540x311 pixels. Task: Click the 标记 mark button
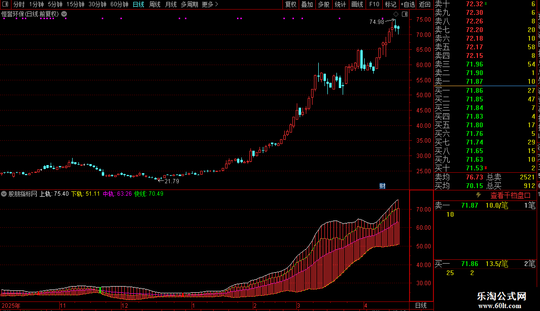pyautogui.click(x=390, y=4)
